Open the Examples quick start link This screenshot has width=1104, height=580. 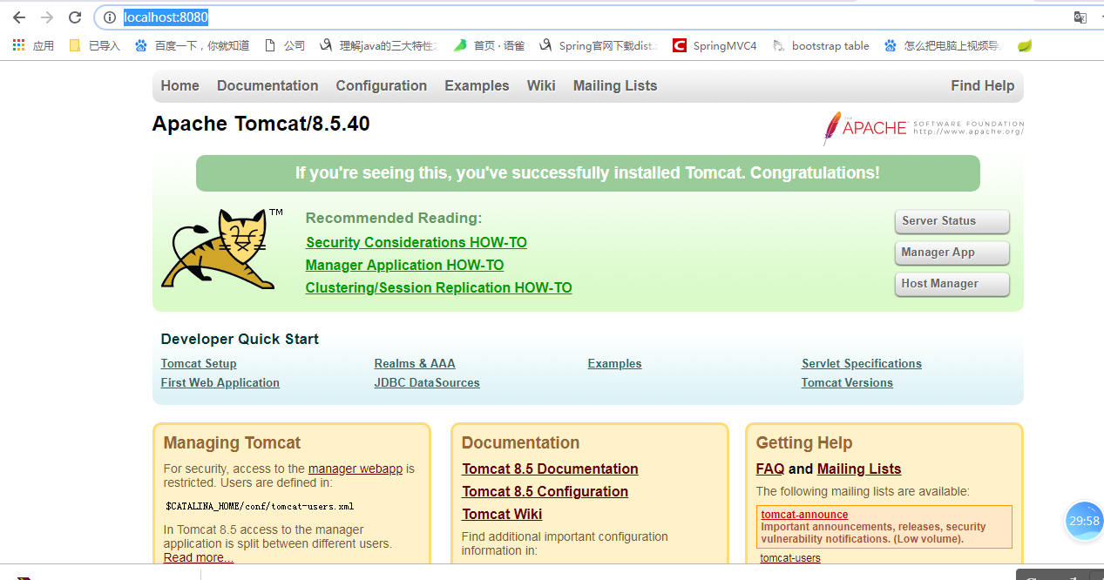click(x=615, y=363)
